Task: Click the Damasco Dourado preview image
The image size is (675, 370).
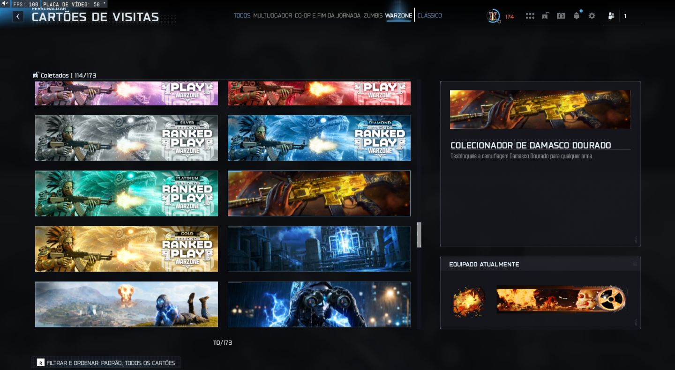Action: pos(540,110)
